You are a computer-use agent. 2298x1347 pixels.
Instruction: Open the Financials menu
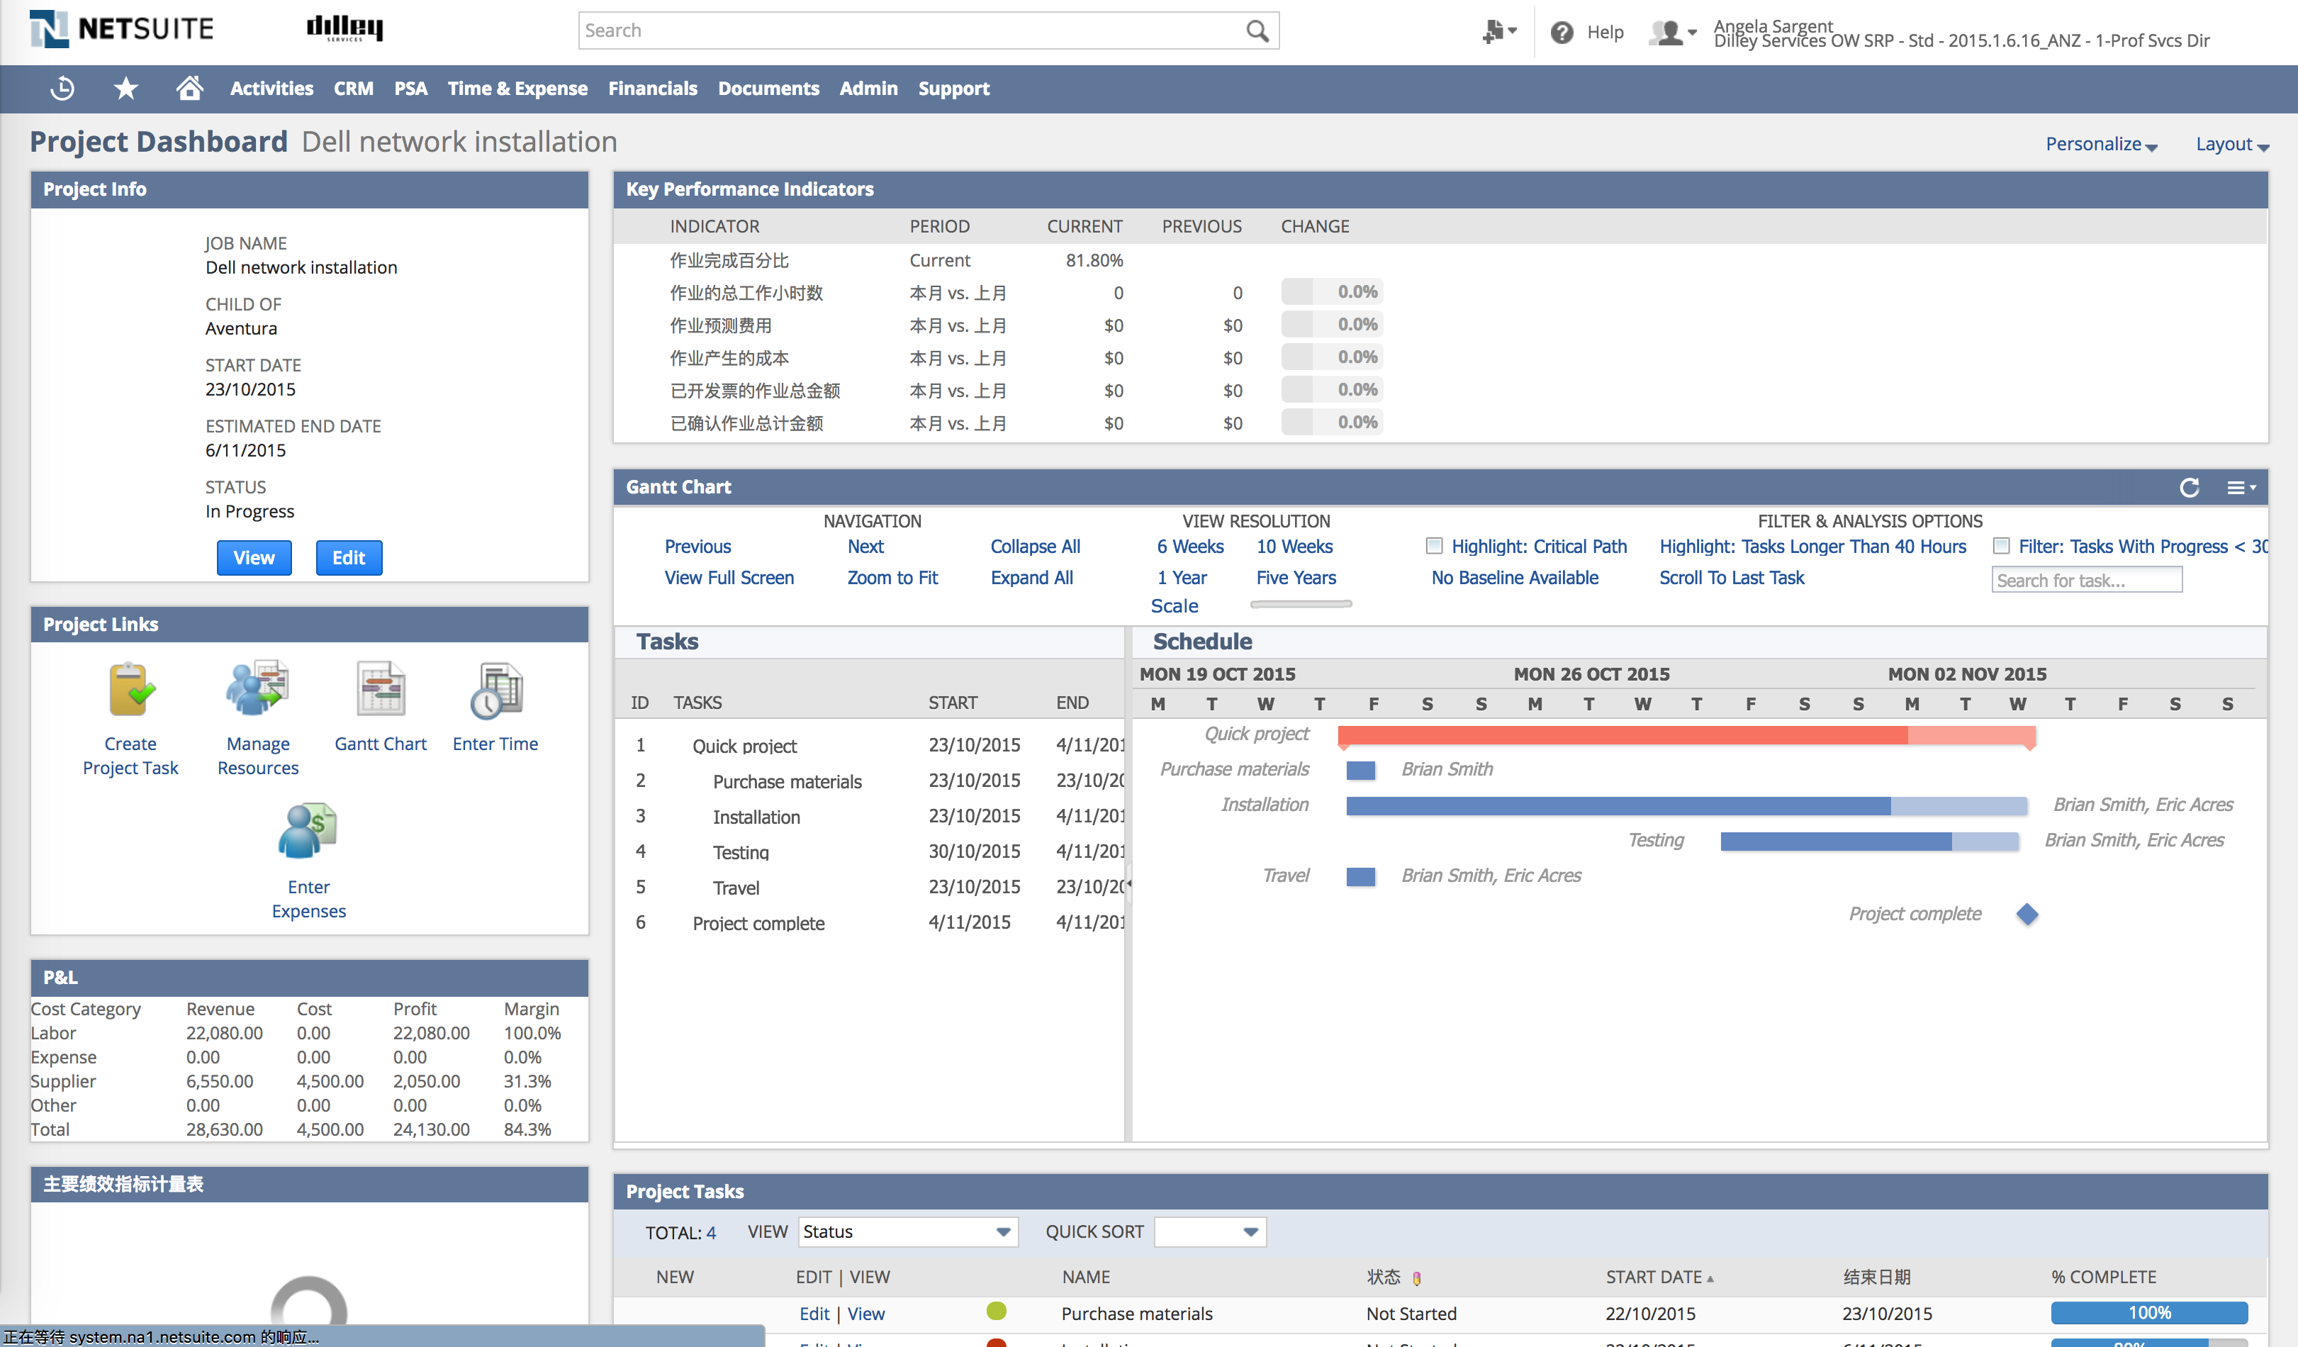[x=652, y=89]
